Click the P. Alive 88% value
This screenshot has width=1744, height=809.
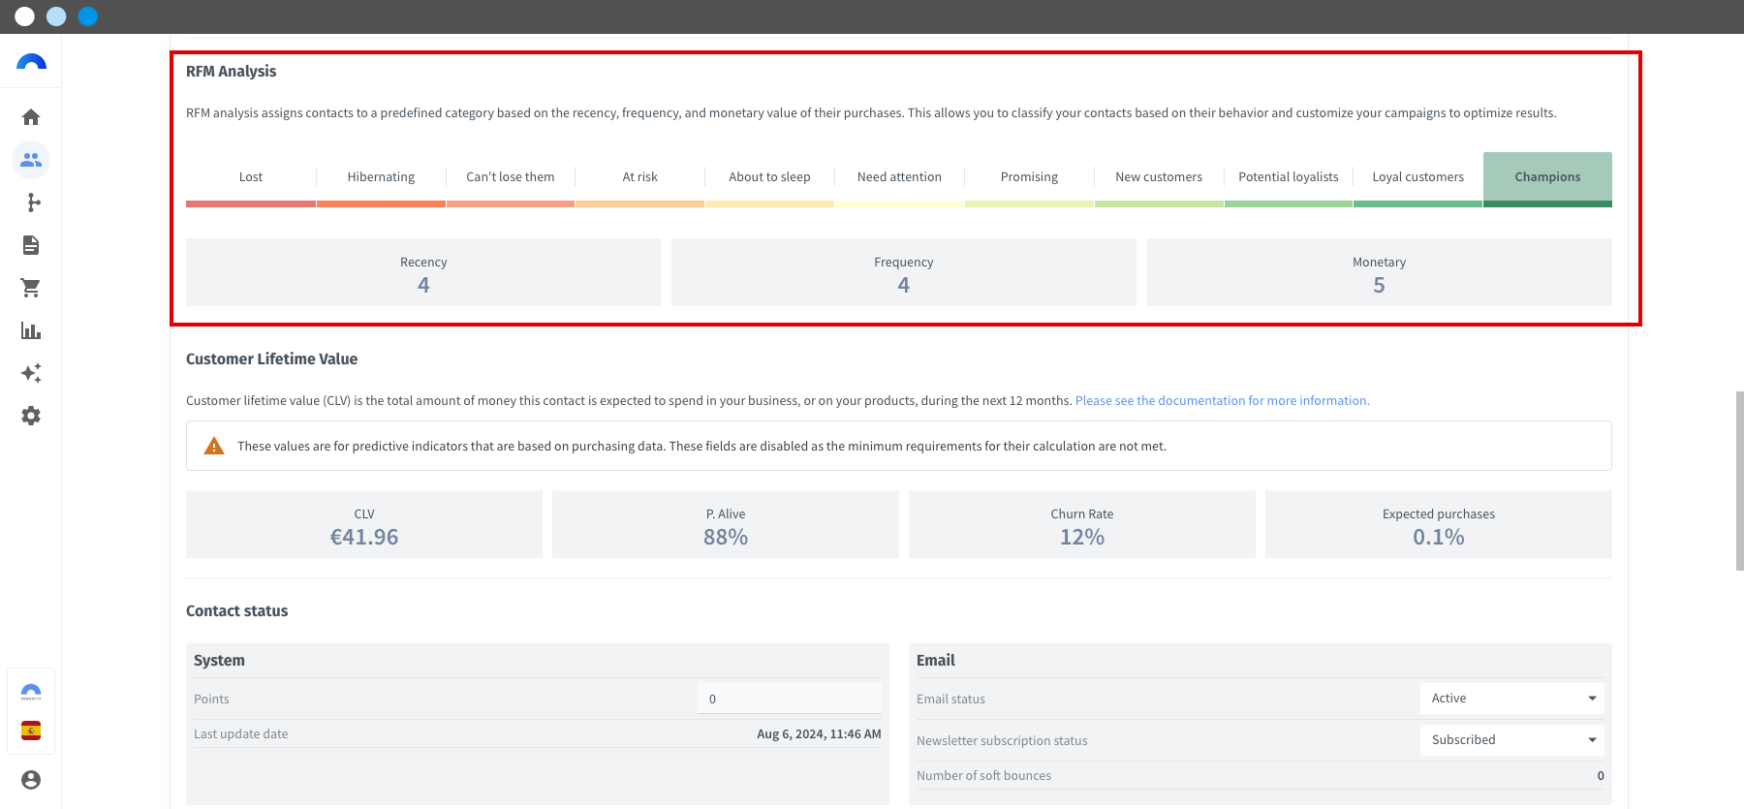click(x=726, y=537)
